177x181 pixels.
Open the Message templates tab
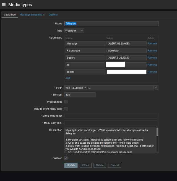32,15
